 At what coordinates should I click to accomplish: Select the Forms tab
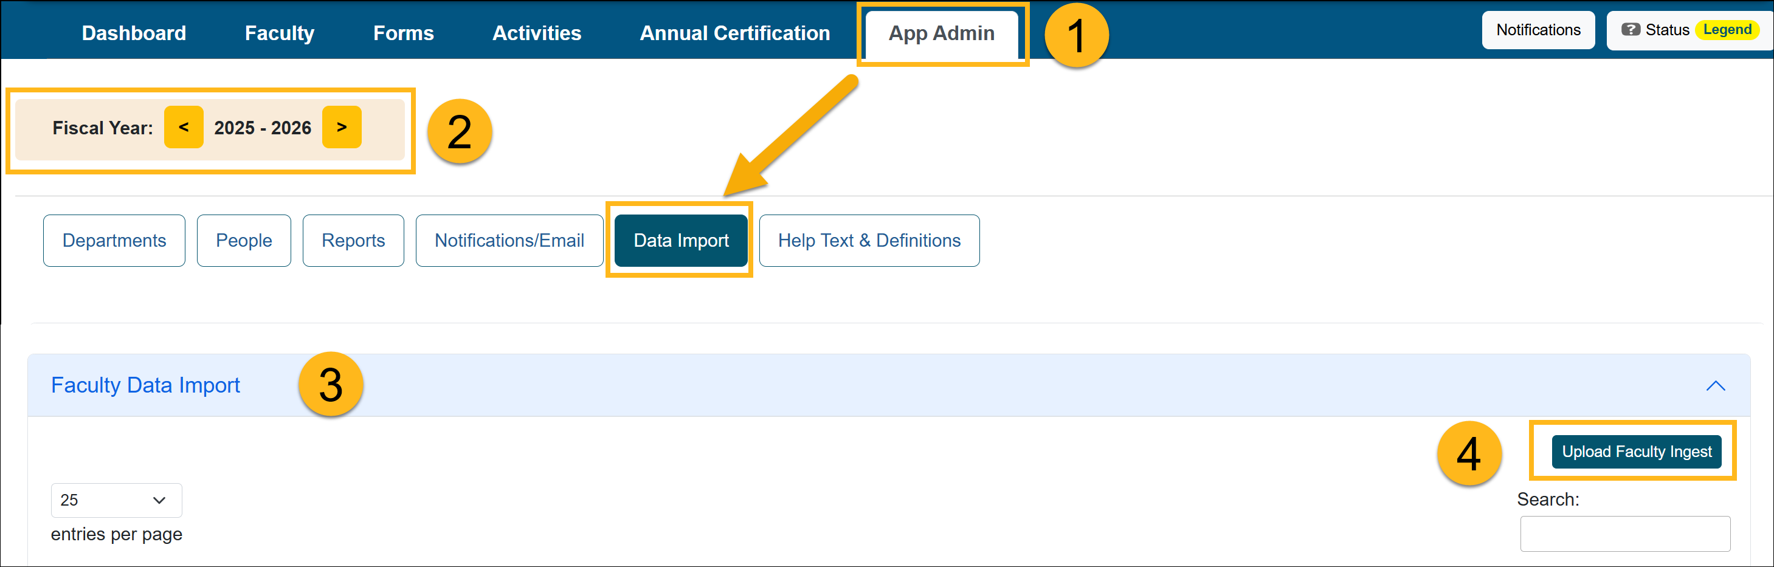click(x=403, y=32)
